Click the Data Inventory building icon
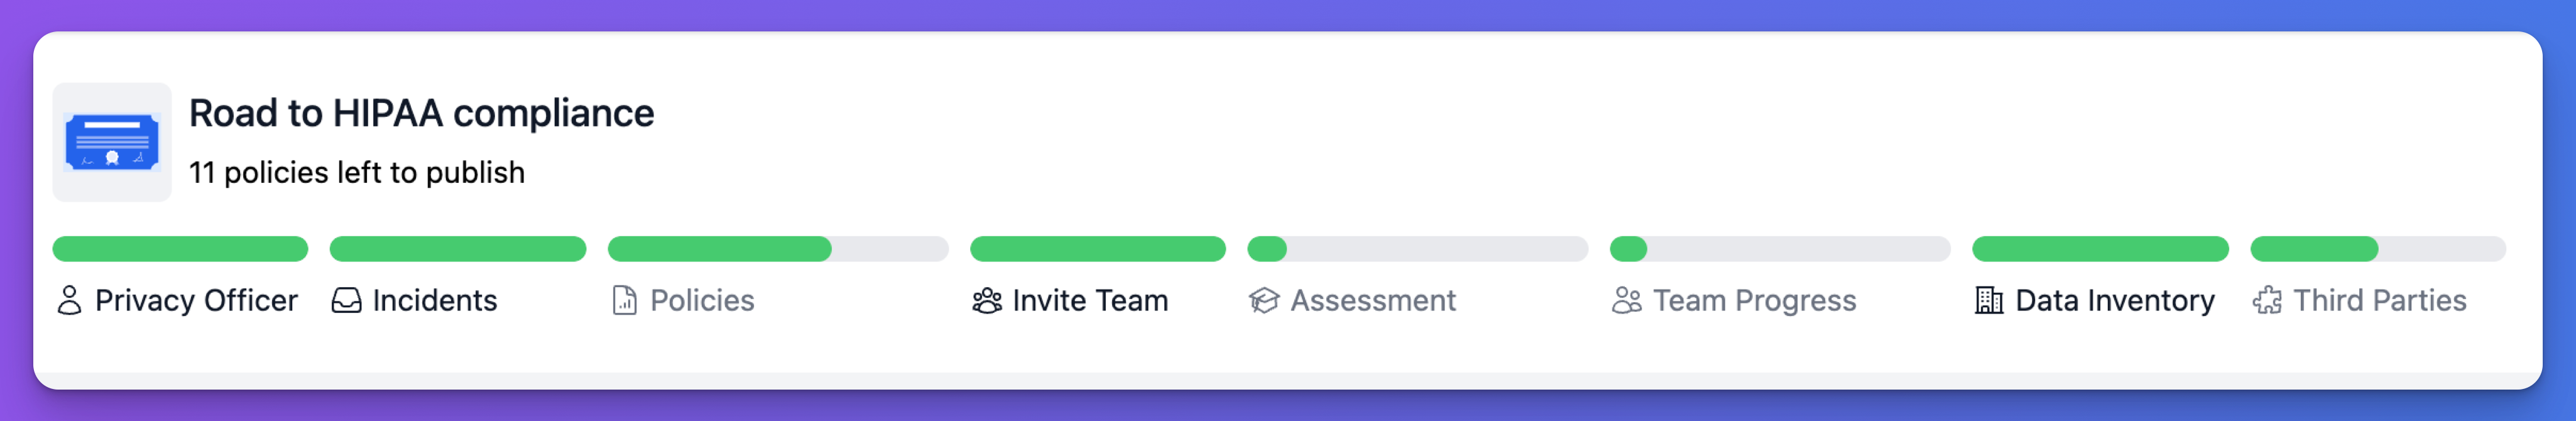 (x=1989, y=300)
